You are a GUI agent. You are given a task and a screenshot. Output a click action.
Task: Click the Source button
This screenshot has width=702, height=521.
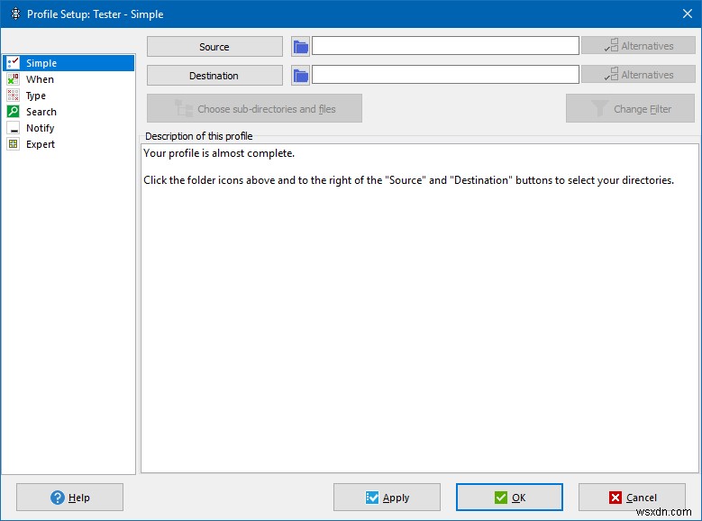click(x=214, y=47)
